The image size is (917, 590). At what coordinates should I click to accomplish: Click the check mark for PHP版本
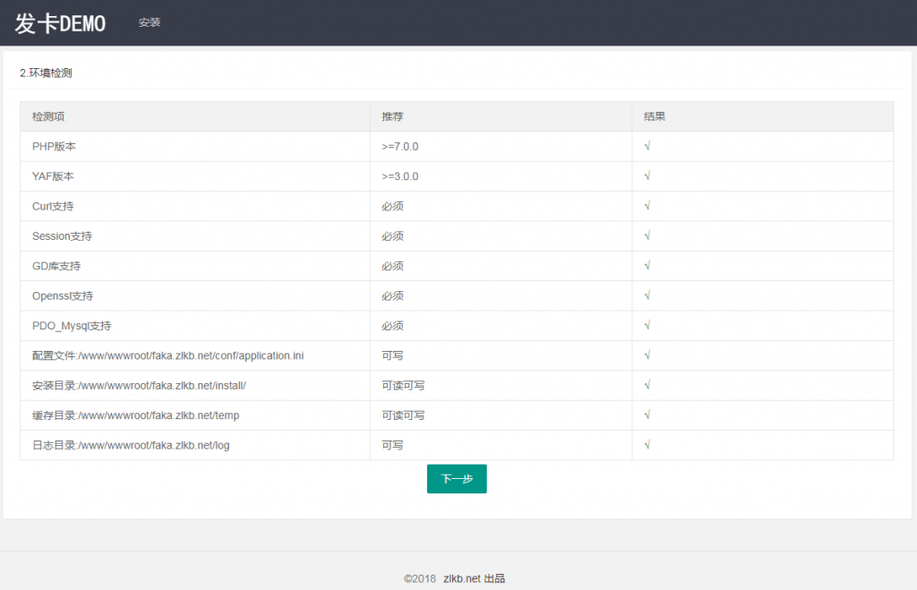(x=647, y=146)
